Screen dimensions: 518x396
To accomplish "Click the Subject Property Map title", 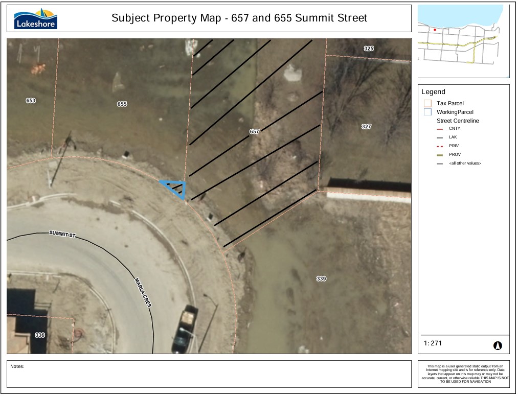I will coord(239,18).
